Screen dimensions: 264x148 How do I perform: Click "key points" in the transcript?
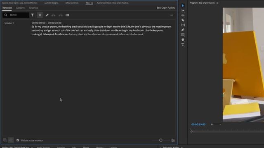[x=158, y=30]
